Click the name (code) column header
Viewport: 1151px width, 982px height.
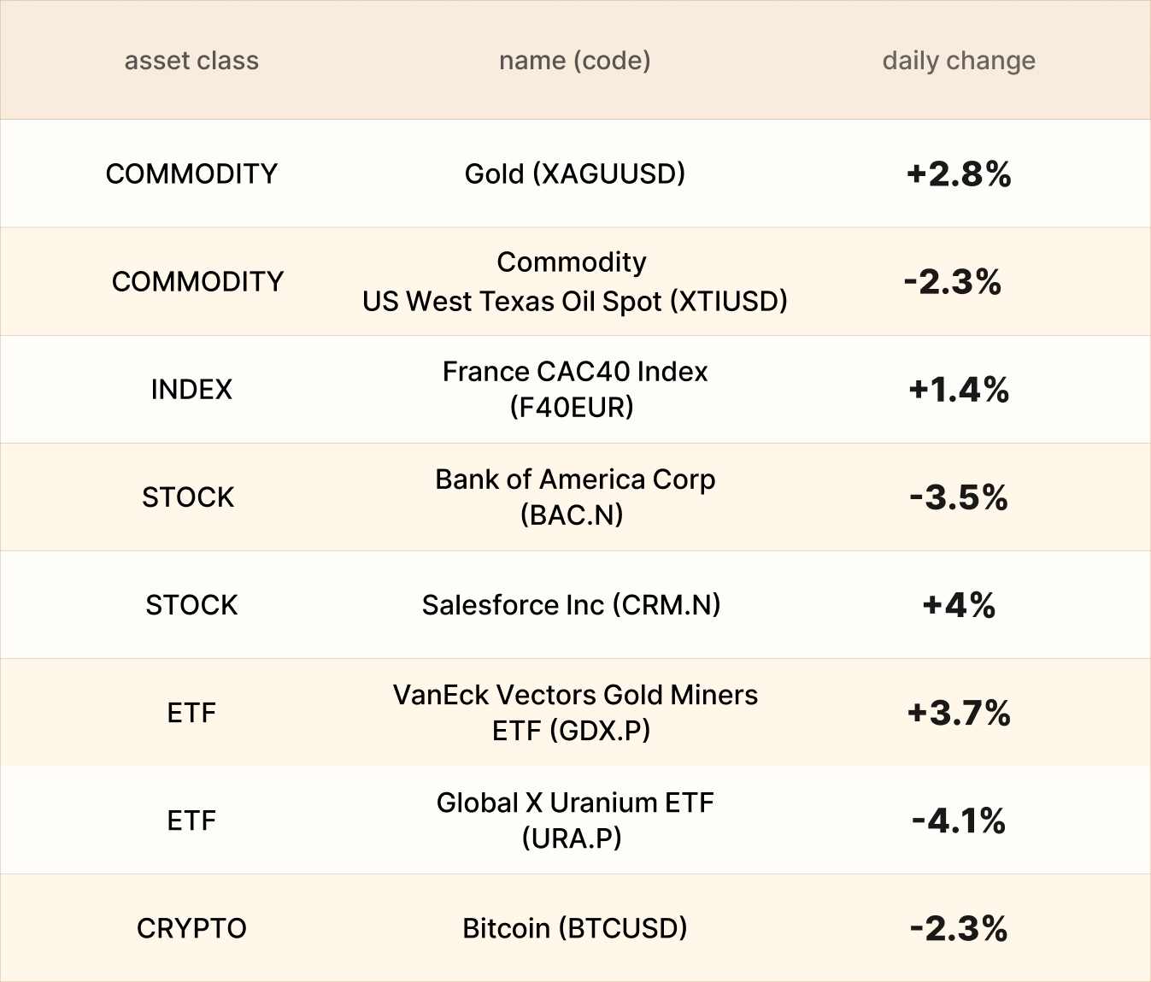click(x=574, y=61)
